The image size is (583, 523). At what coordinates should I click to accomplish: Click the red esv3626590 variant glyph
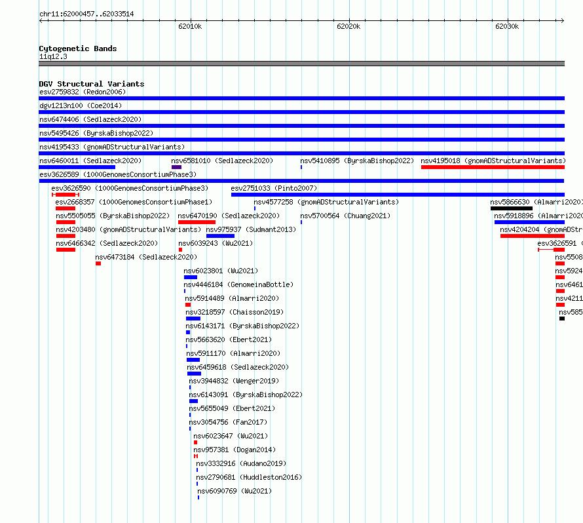[x=66, y=195]
